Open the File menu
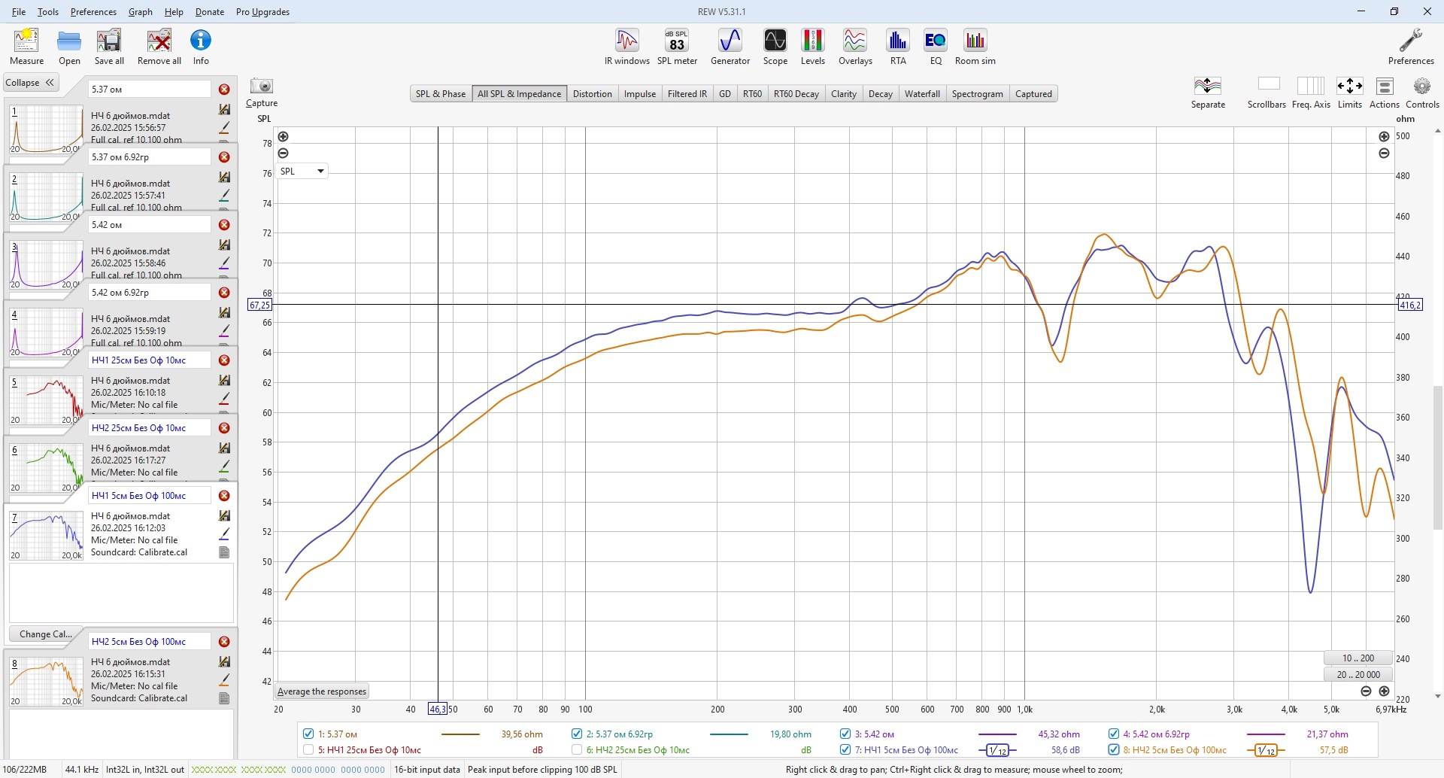The width and height of the screenshot is (1444, 778). 19,12
